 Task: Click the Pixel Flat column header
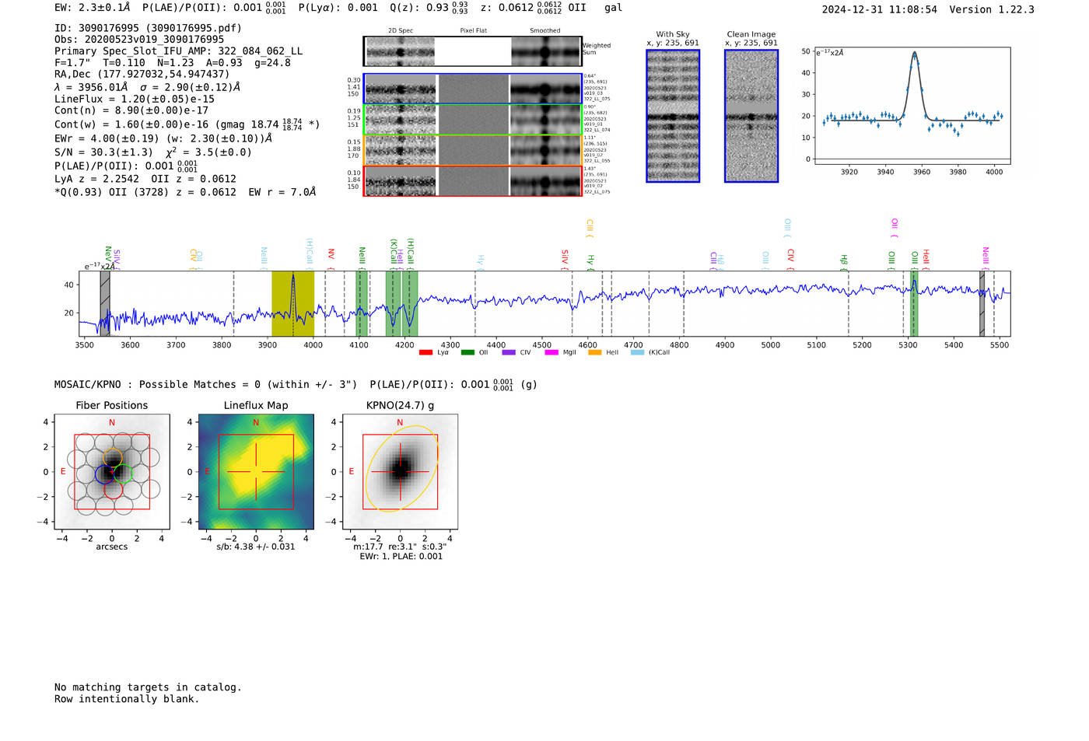(x=474, y=30)
